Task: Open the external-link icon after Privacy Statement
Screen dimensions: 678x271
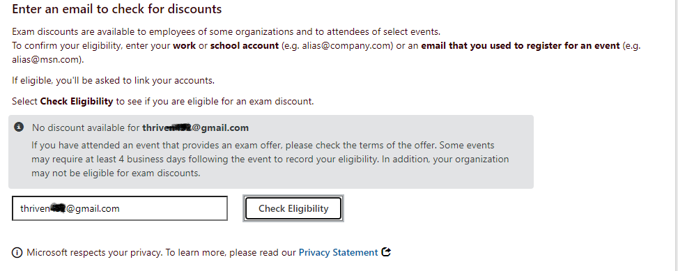Action: click(386, 252)
